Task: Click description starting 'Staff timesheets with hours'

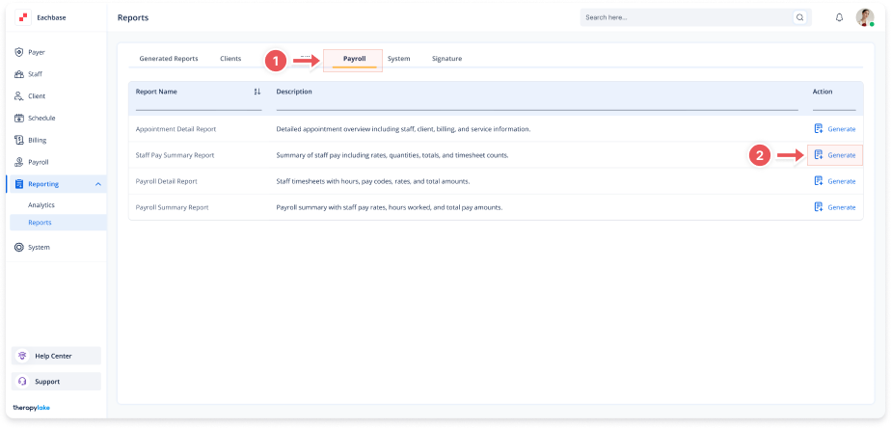Action: pyautogui.click(x=373, y=181)
